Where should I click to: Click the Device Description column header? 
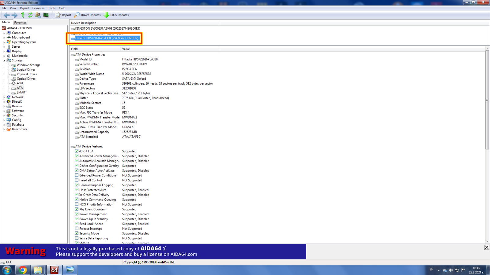point(145,23)
